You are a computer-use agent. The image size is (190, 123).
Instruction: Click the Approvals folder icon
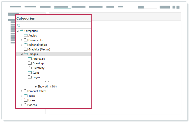30,59
